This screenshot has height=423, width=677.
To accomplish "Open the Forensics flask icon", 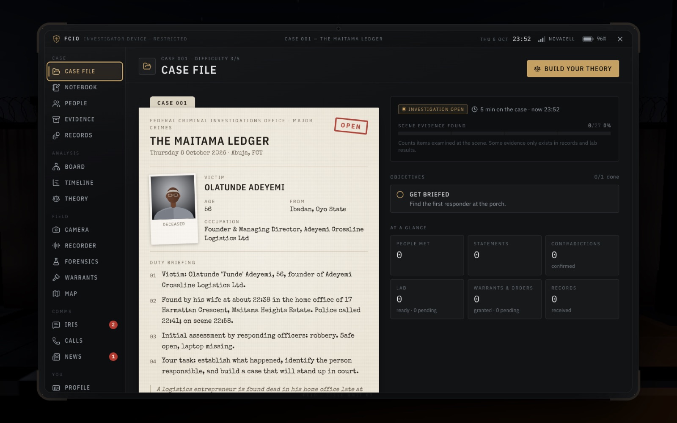I will [56, 262].
